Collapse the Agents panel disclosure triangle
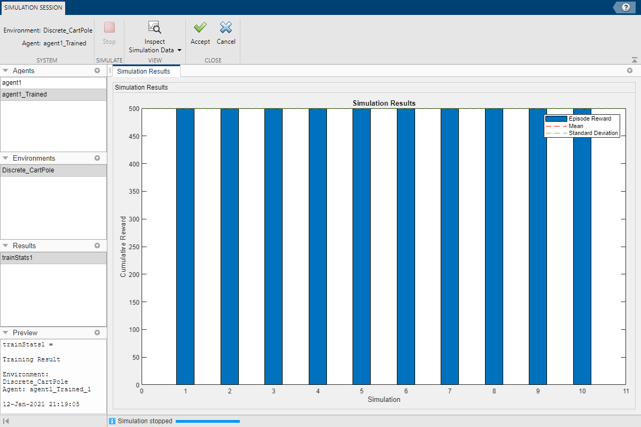Image resolution: width=641 pixels, height=427 pixels. pos(6,70)
